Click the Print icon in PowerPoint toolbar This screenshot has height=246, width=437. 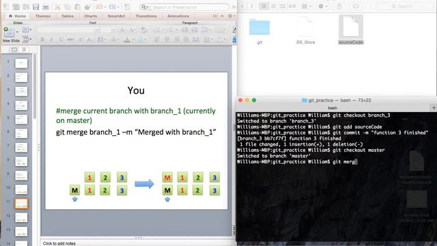[46, 7]
